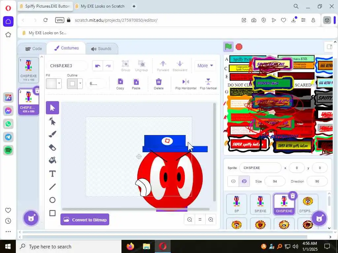The image size is (338, 253).
Task: Click the Redo arrow button
Action: point(108,66)
